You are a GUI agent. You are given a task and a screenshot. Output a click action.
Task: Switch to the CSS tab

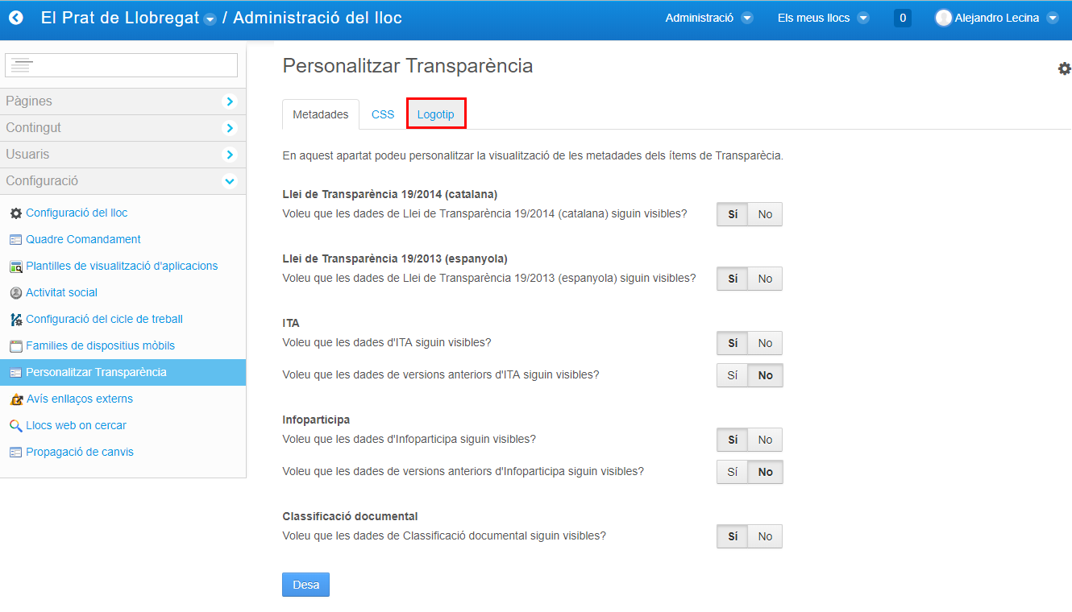click(383, 114)
